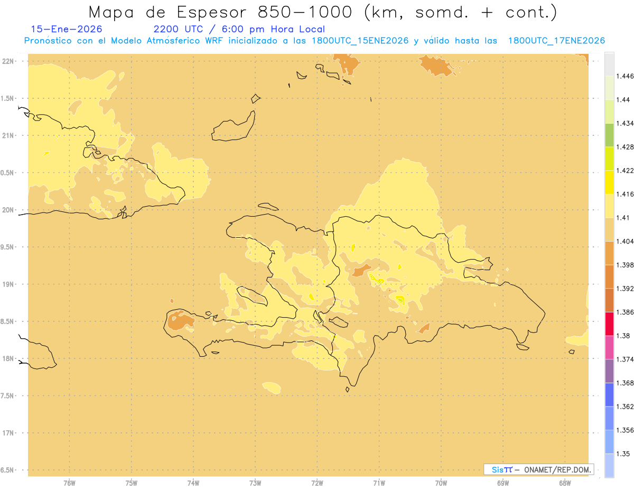The width and height of the screenshot is (634, 490).
Task: Click the "75W" longitude label
Action: click(132, 483)
